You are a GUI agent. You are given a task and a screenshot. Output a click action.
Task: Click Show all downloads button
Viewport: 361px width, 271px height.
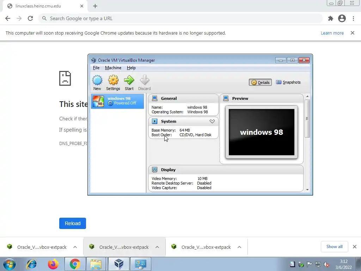pos(334,247)
